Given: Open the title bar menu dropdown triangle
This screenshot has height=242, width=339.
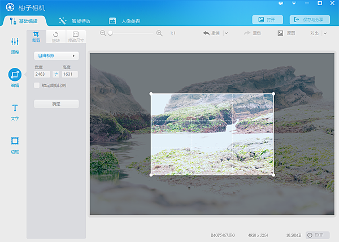Looking at the screenshot, I should (294, 3).
